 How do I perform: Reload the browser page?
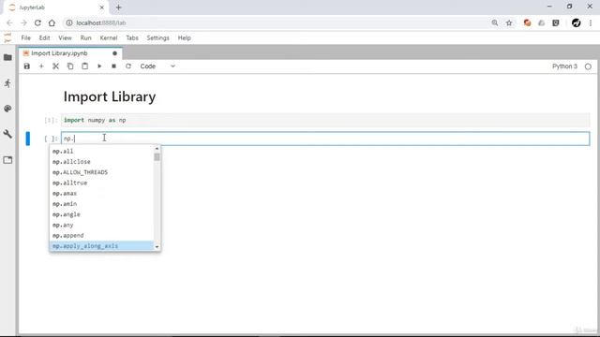pos(37,22)
